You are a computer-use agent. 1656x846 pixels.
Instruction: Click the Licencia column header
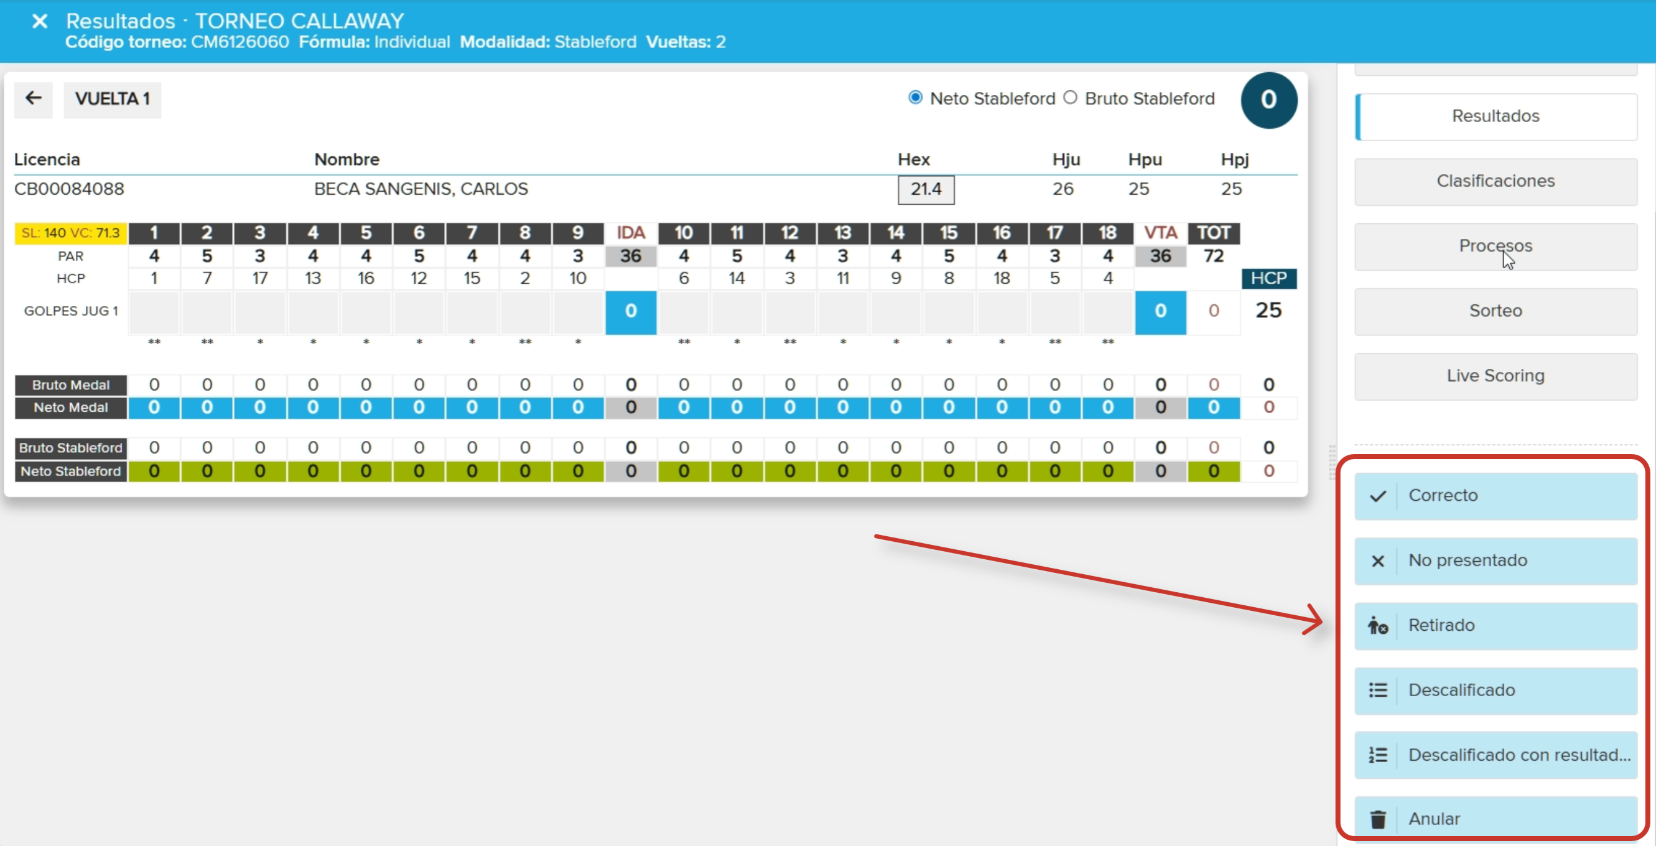tap(47, 159)
